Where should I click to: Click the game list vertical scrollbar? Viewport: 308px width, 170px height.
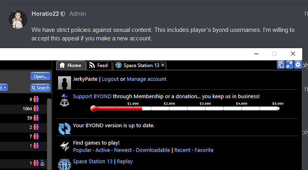pos(49,133)
